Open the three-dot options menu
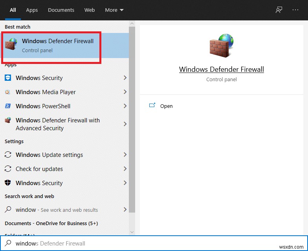This screenshot has height=251, width=308. tap(295, 10)
